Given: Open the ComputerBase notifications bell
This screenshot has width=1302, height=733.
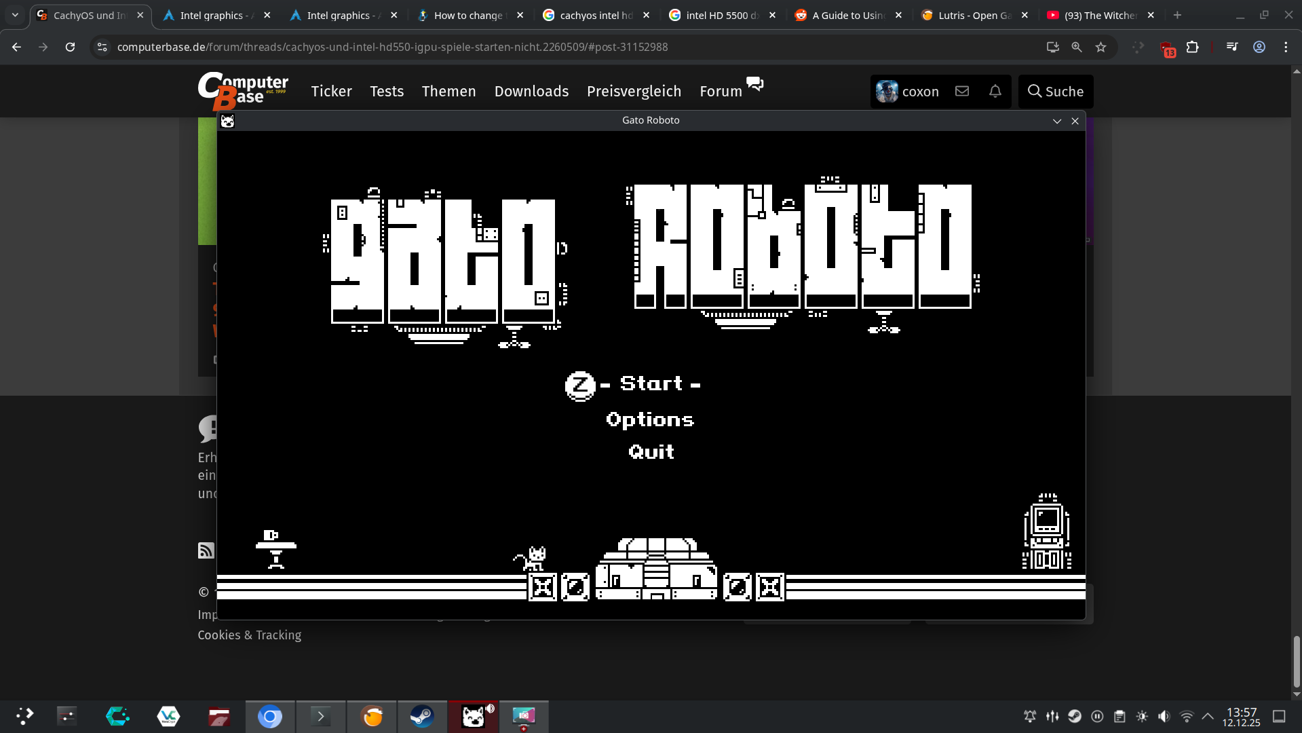Looking at the screenshot, I should [995, 91].
